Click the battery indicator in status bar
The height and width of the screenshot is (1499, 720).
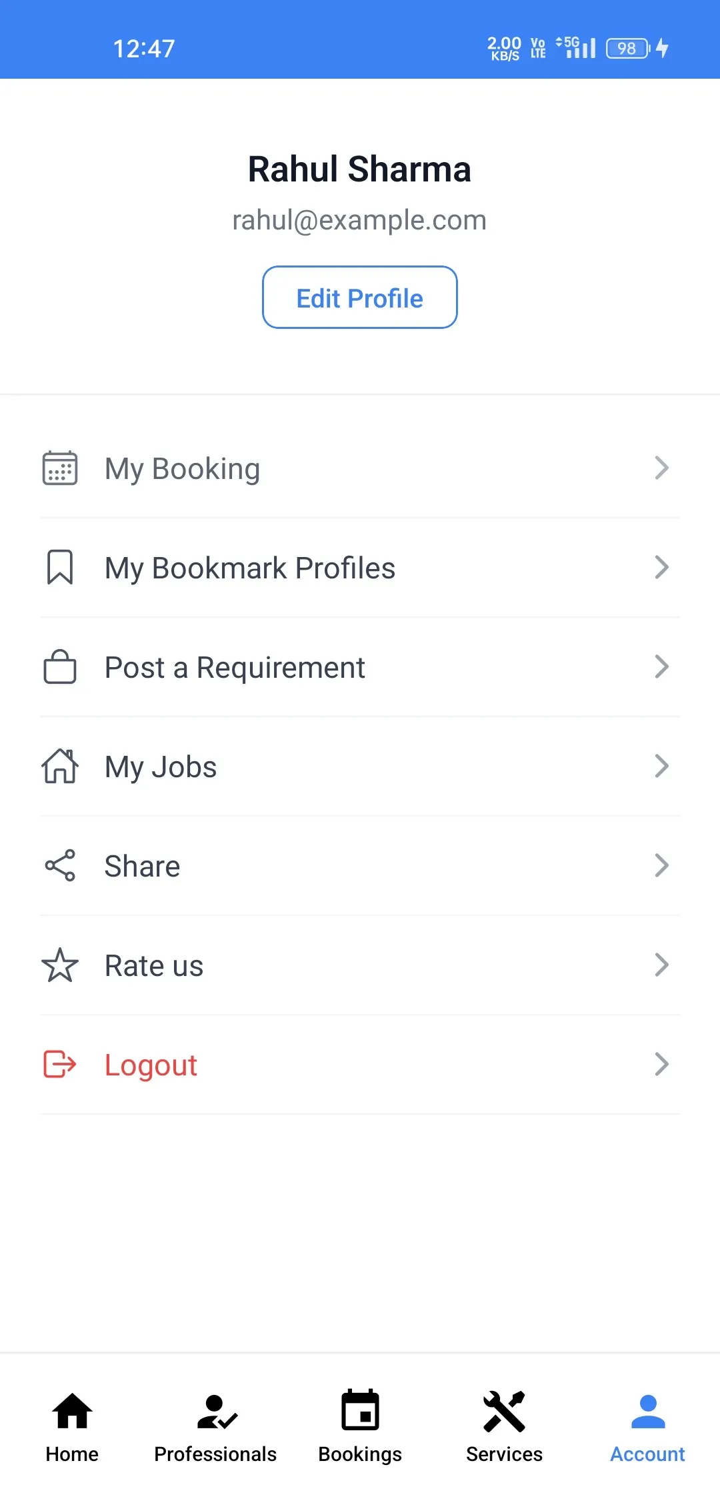(627, 49)
